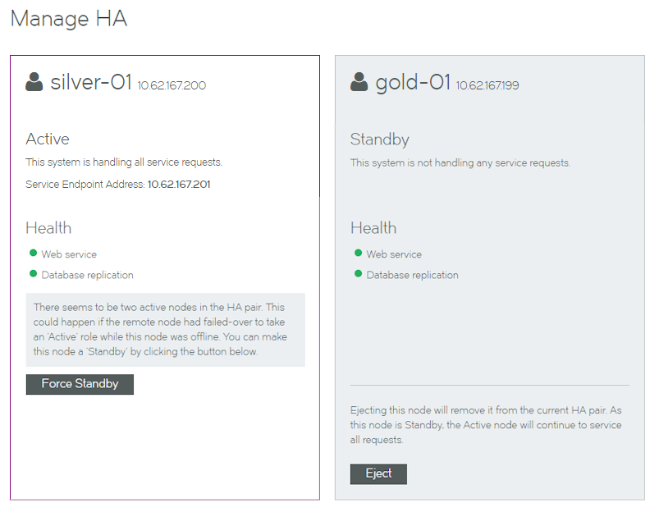Click the Ejecting this node description text
This screenshot has height=512, width=659.
pos(486,425)
